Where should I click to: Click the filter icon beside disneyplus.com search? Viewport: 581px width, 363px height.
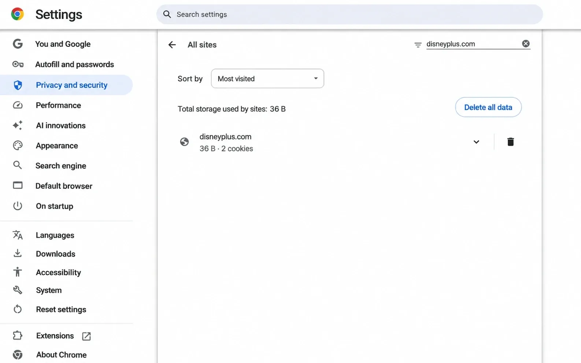418,45
